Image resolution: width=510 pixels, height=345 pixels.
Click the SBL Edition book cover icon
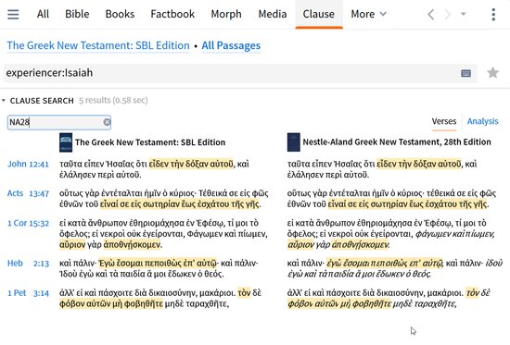pyautogui.click(x=66, y=142)
